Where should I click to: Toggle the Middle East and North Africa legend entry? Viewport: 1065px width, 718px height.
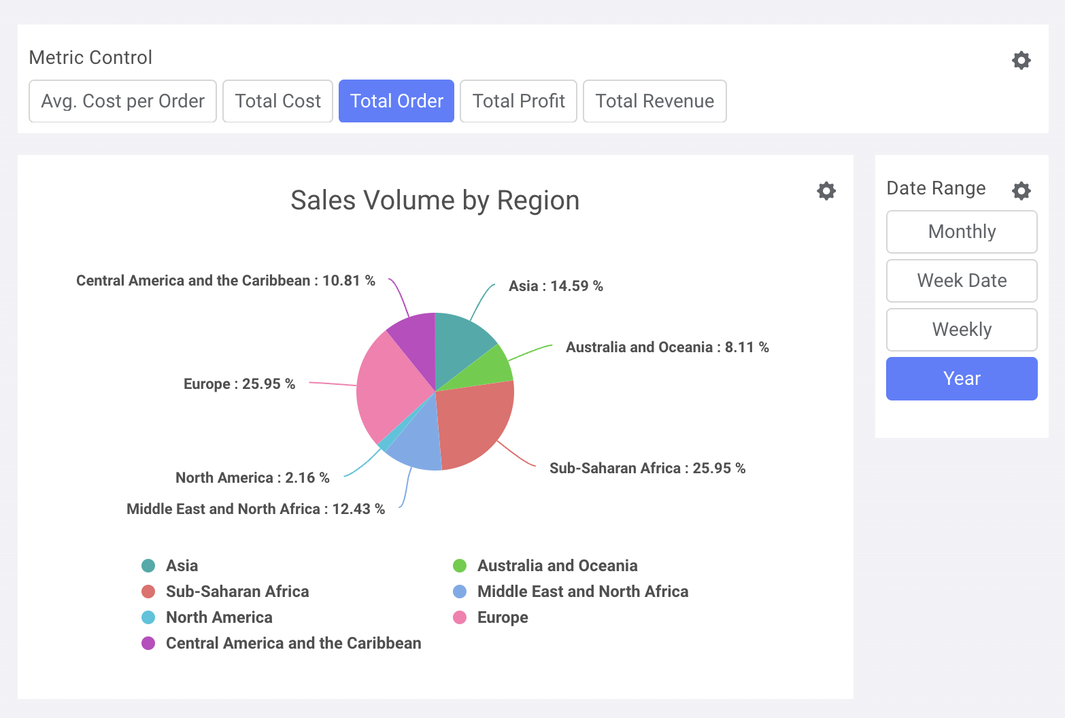[x=582, y=592]
